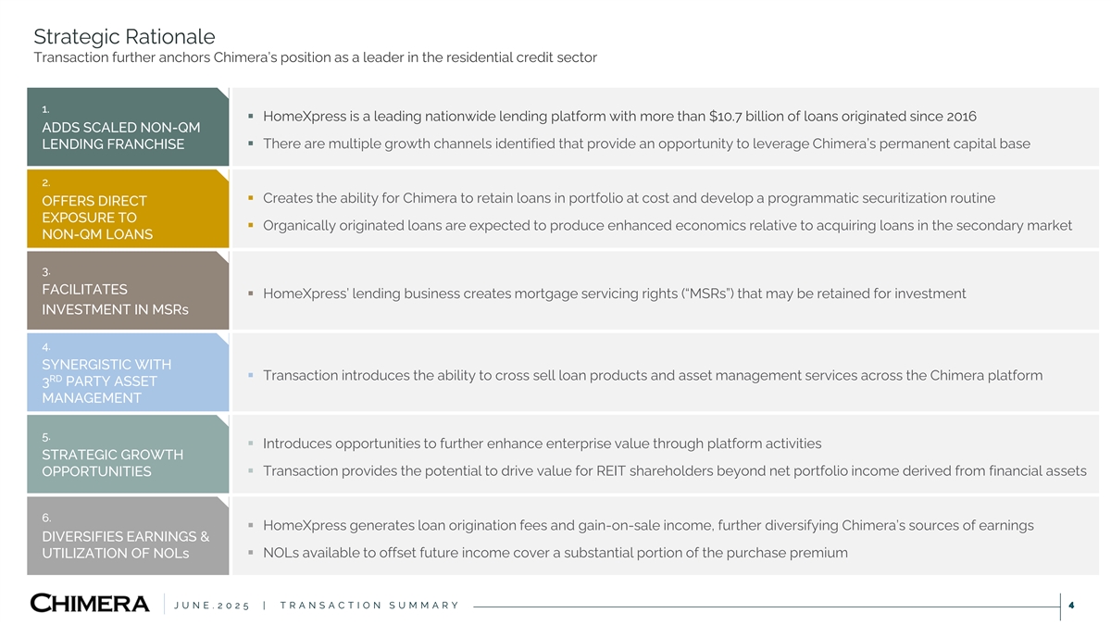The image size is (1111, 625).
Task: Click the 'TRANSACTION SUMMARY' footer label
Action: [369, 606]
